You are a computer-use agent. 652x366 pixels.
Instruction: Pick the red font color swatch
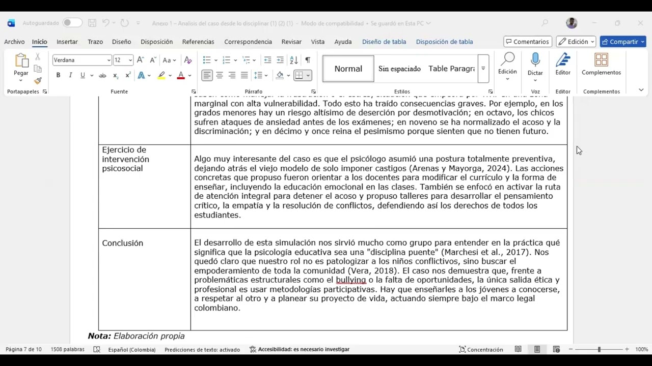(x=180, y=75)
